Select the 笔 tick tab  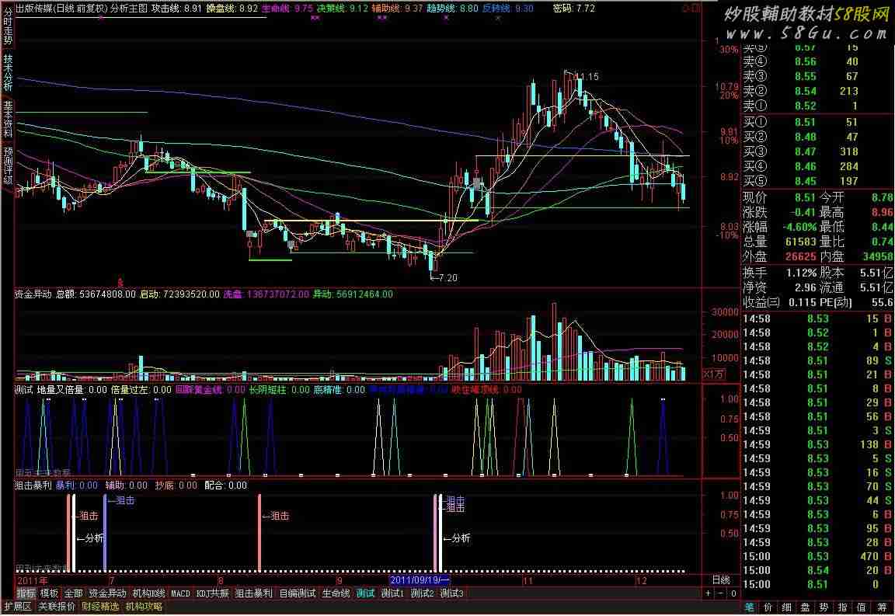pyautogui.click(x=749, y=607)
